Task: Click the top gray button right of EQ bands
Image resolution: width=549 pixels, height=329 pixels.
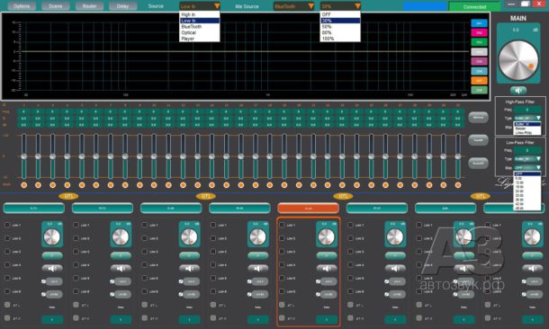Action: click(478, 118)
